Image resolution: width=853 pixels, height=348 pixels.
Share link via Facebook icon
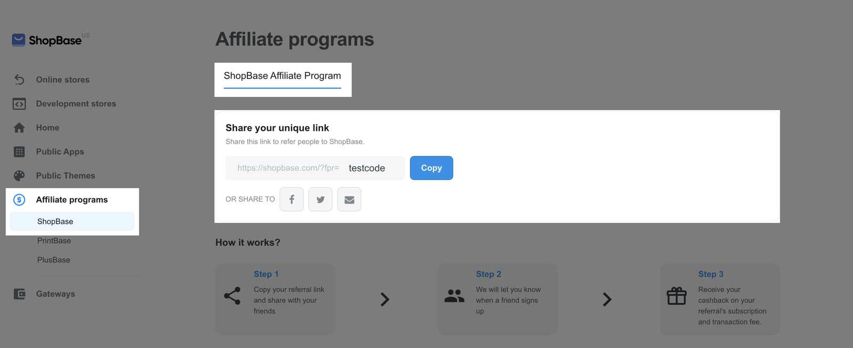292,200
